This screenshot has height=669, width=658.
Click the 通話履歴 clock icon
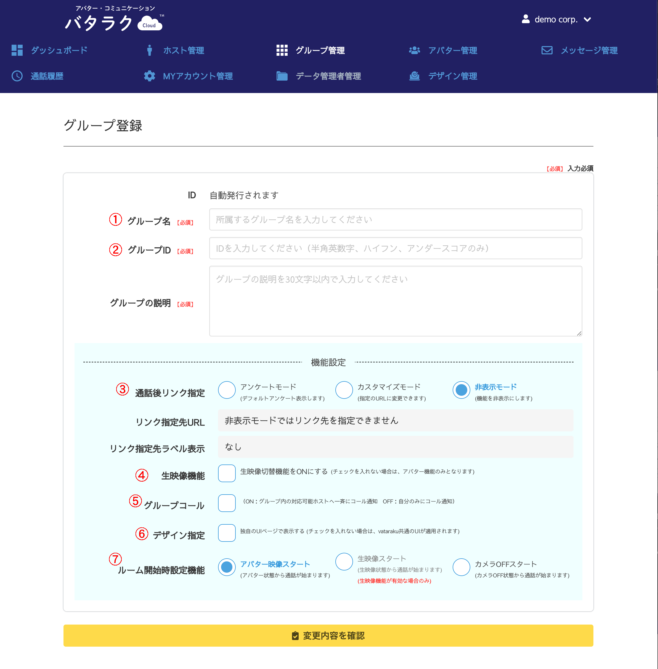pyautogui.click(x=17, y=76)
